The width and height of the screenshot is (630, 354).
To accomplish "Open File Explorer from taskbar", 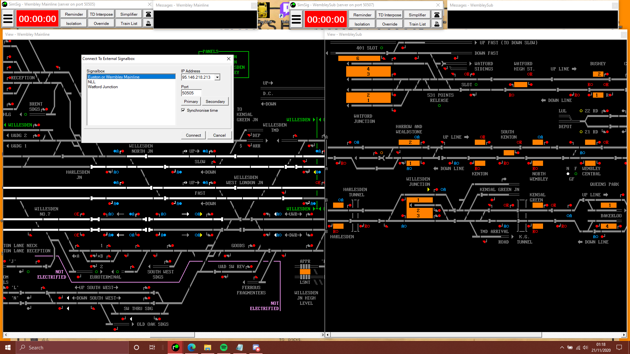I will (x=207, y=347).
